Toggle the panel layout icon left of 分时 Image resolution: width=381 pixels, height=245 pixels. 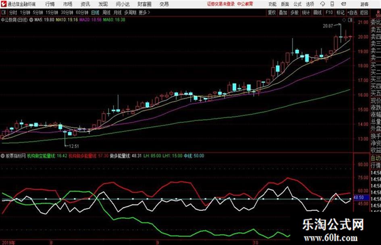(3, 12)
